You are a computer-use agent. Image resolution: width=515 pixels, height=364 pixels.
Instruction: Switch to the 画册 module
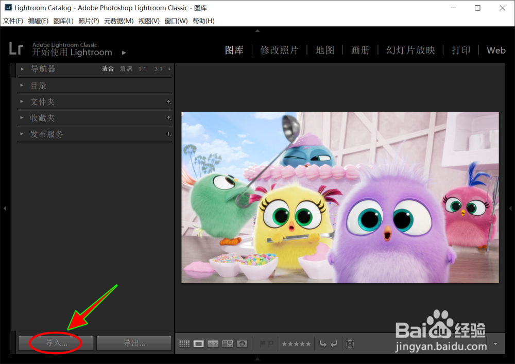(x=360, y=50)
